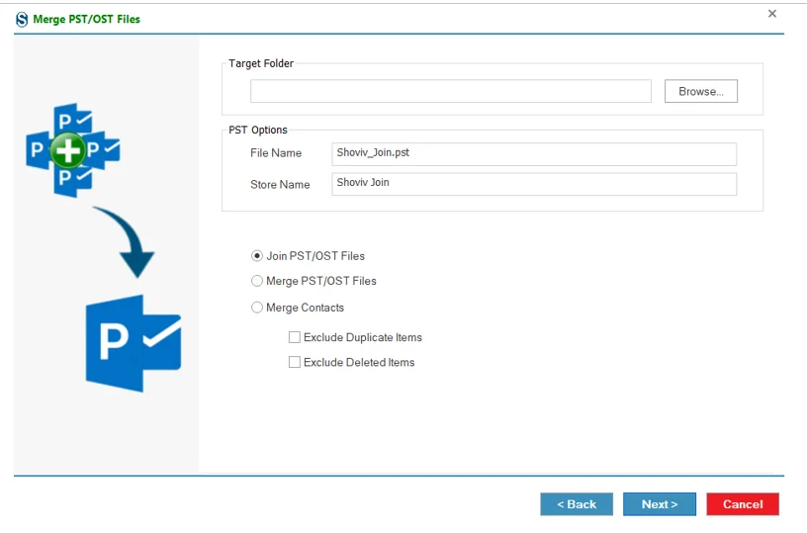Click the File Name label

pos(276,153)
